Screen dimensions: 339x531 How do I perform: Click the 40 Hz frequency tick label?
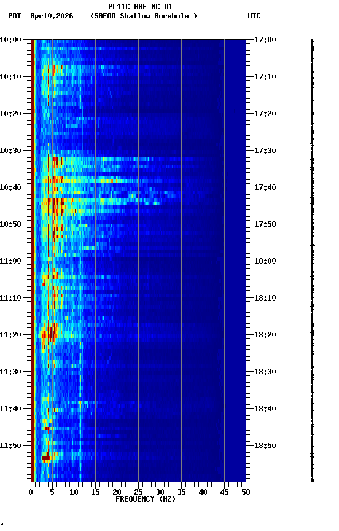coord(203,492)
